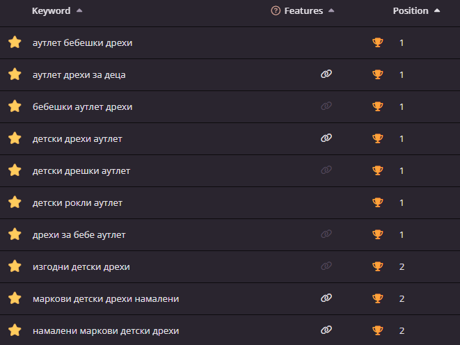
Task: Sort using the Features column arrow
Action: (x=331, y=11)
